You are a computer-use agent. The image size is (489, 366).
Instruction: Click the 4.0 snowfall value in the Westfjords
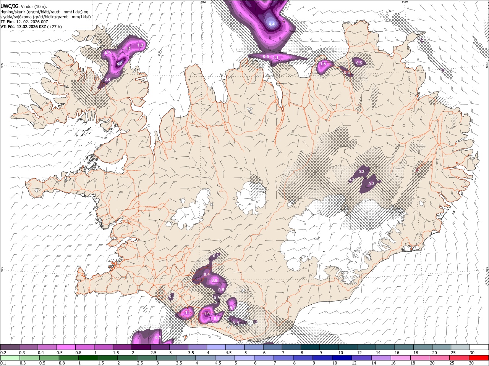point(120,64)
